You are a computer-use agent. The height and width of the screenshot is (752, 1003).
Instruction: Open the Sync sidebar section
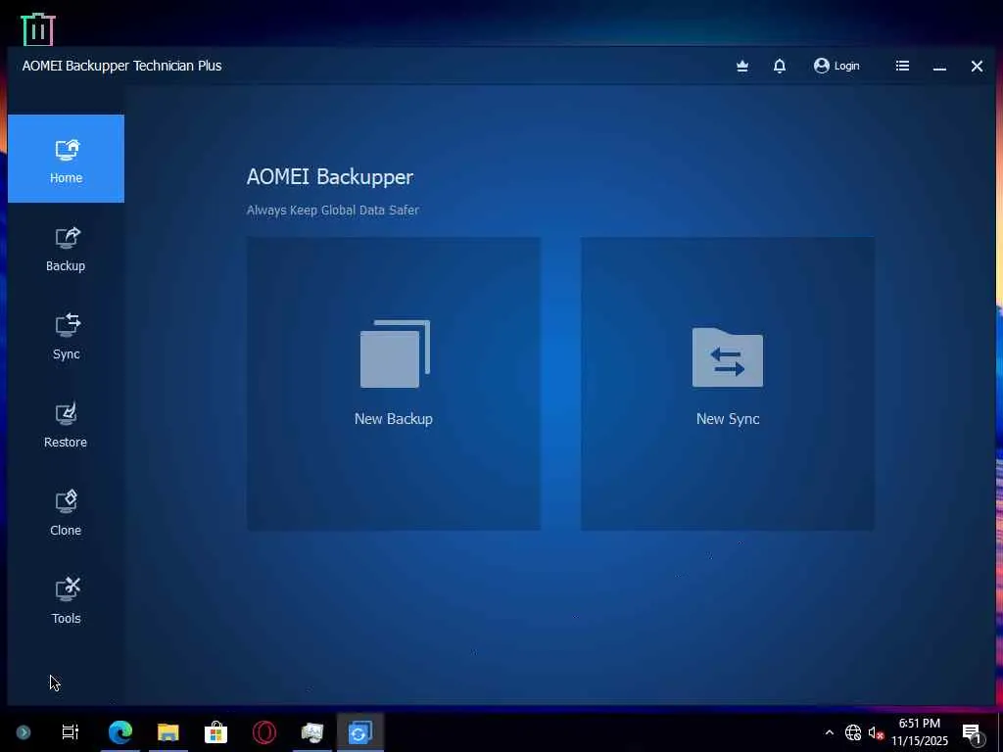pos(66,337)
